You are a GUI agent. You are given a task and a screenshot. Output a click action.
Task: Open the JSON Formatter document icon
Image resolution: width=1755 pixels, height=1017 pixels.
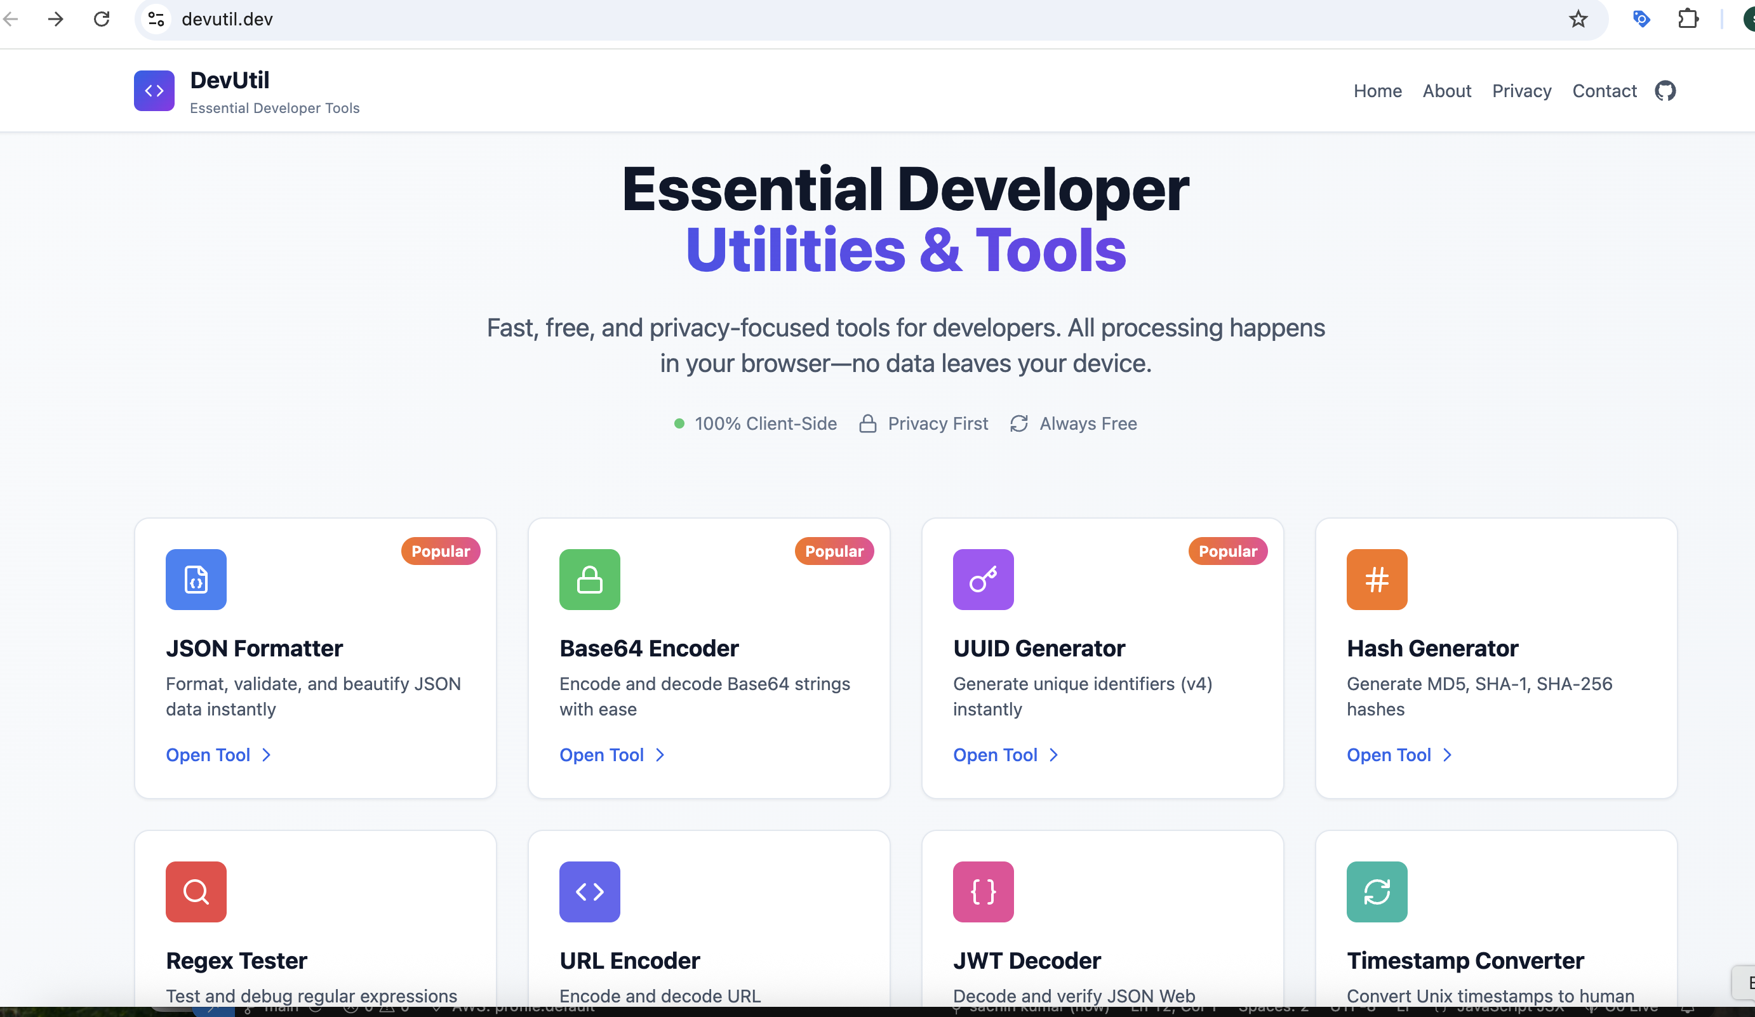(196, 579)
